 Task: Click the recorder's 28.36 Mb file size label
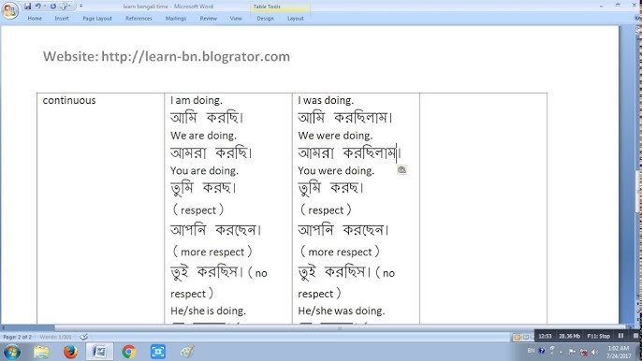tap(569, 336)
